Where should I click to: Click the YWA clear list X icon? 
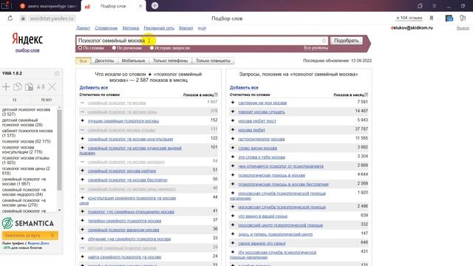click(x=52, y=87)
